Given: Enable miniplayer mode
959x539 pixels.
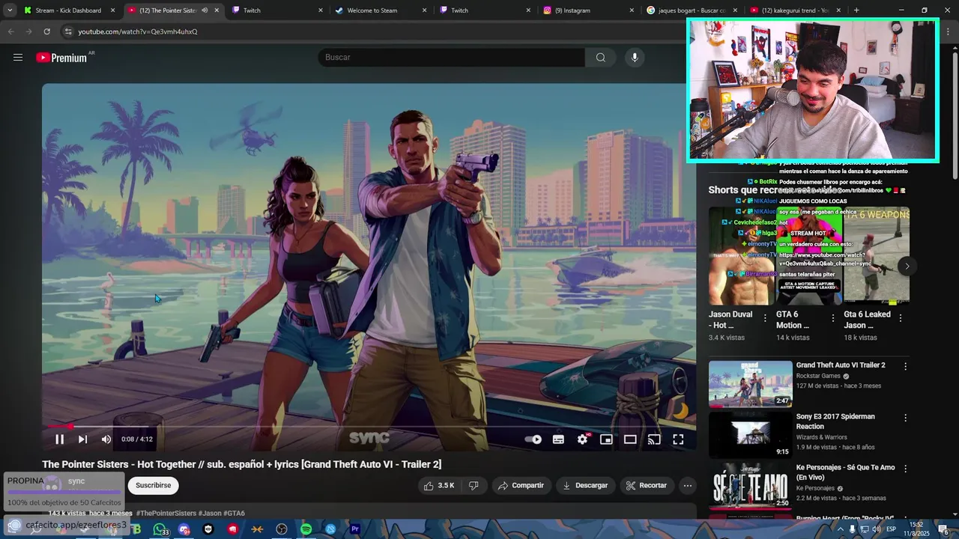Looking at the screenshot, I should click(606, 439).
